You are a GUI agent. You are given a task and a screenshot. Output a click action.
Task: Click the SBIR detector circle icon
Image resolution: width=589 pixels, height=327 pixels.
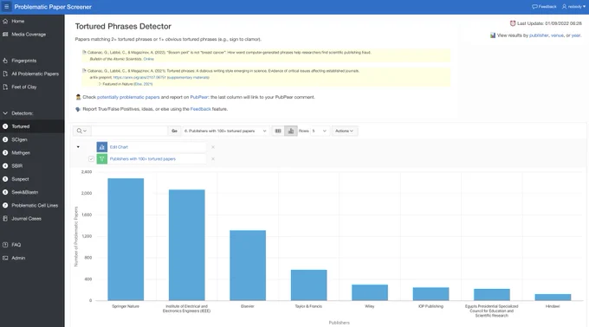click(x=5, y=166)
